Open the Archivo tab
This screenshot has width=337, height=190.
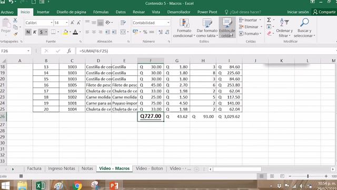[7, 12]
